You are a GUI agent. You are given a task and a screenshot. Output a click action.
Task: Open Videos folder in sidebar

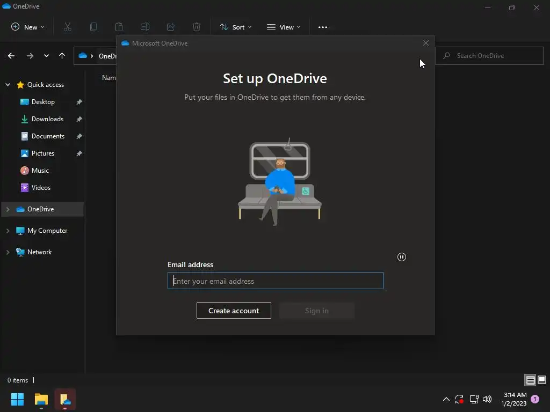pyautogui.click(x=41, y=188)
